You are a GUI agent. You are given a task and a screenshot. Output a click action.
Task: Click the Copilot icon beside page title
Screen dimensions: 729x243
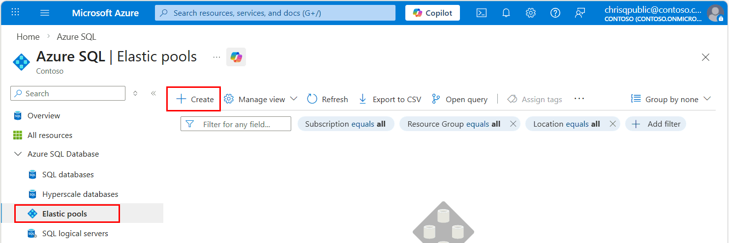tap(236, 57)
